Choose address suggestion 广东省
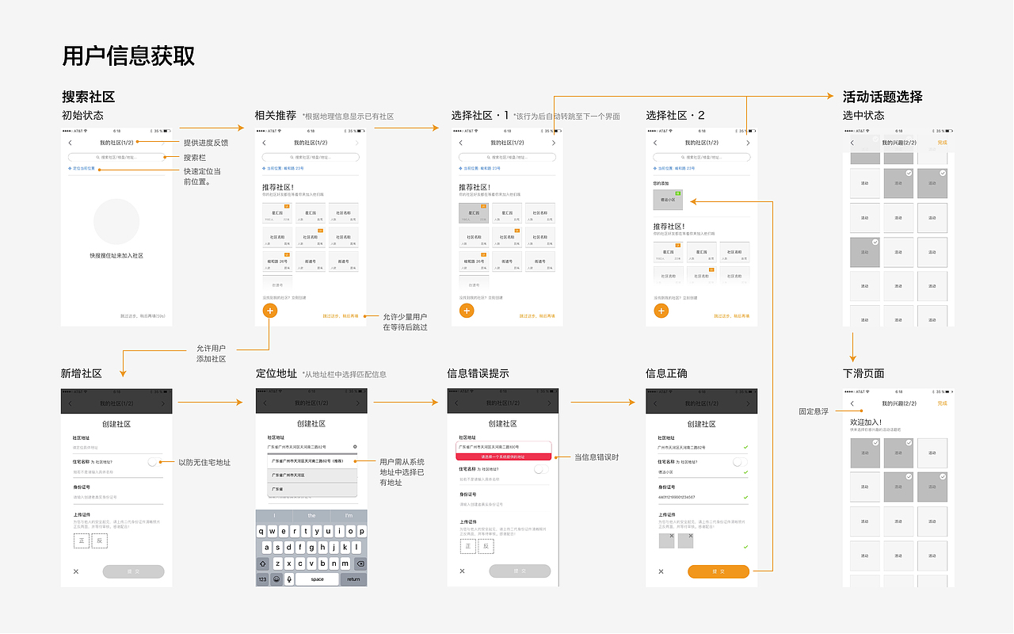 point(312,489)
